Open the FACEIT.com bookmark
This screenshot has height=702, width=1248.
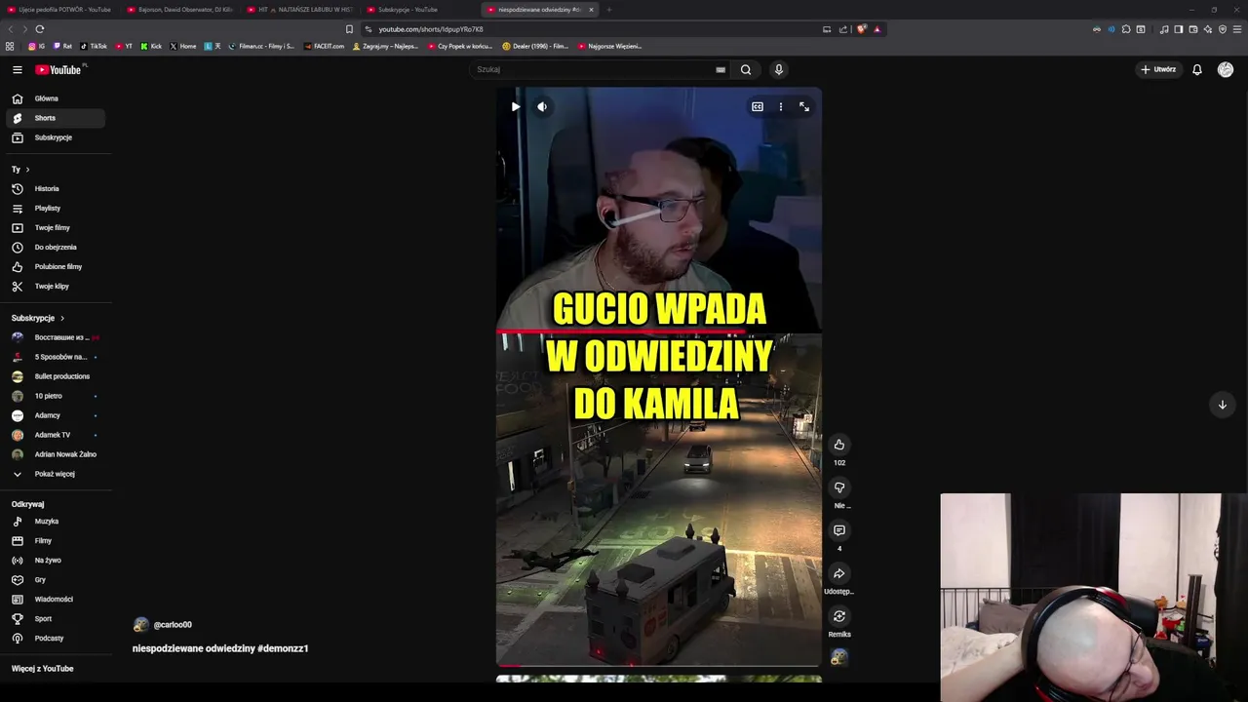point(325,46)
